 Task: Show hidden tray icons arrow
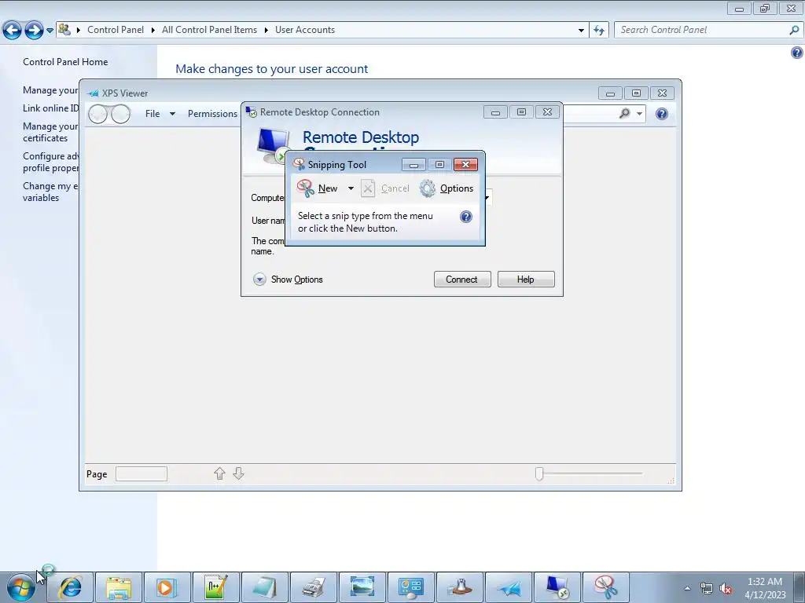(687, 588)
